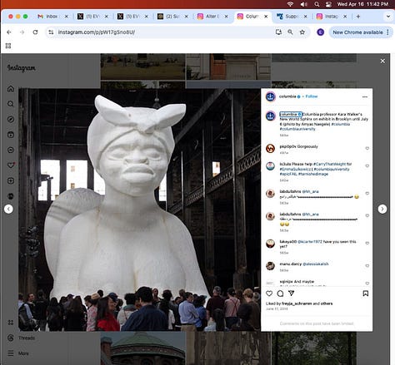Go to the next post arrow
395x365 pixels.
(382, 209)
